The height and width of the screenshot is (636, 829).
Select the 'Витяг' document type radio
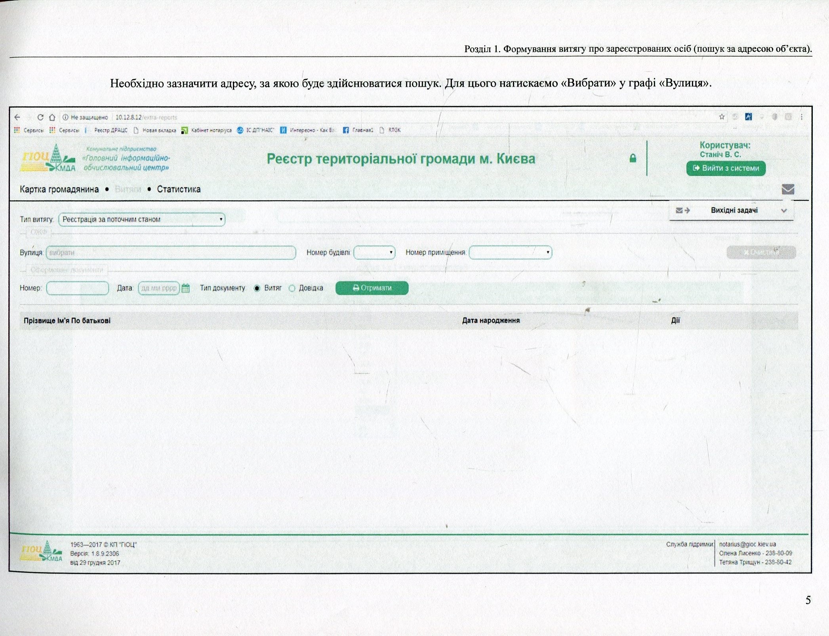[257, 288]
